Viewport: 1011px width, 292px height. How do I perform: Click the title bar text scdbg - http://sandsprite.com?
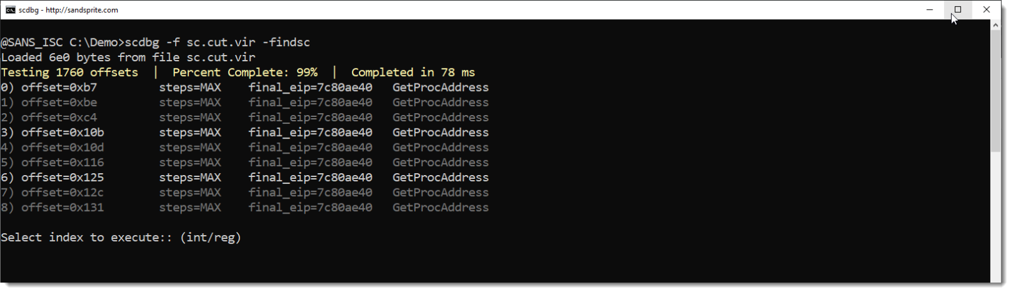68,10
